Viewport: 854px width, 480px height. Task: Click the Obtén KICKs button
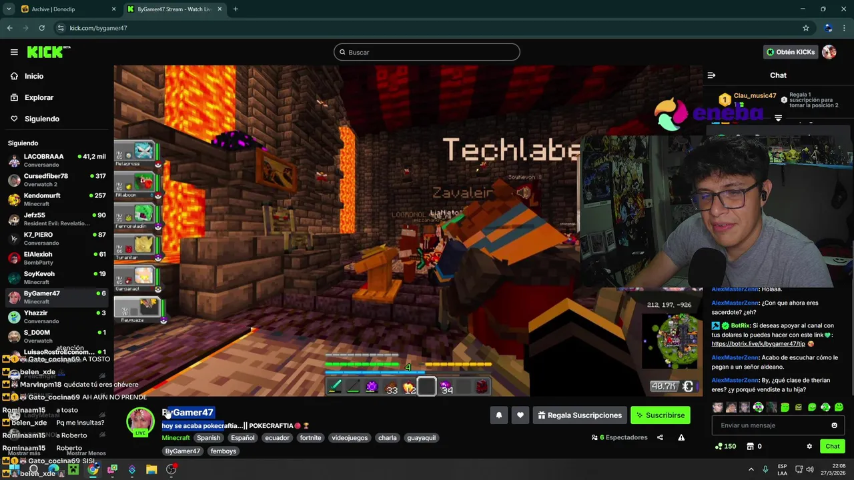tap(791, 52)
